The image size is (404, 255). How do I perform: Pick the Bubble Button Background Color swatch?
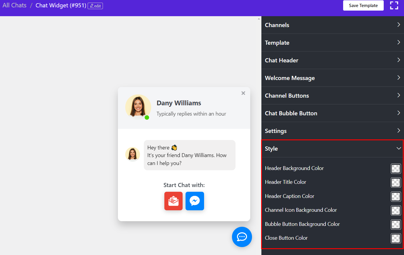[396, 224]
